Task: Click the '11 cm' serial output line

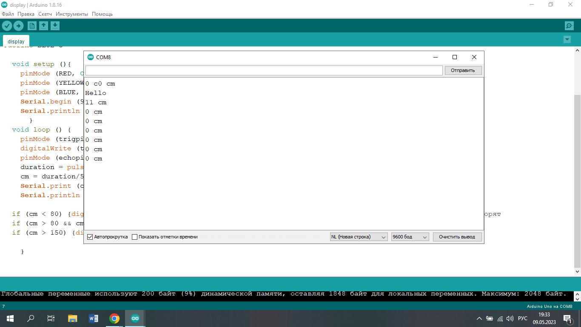Action: (x=96, y=102)
